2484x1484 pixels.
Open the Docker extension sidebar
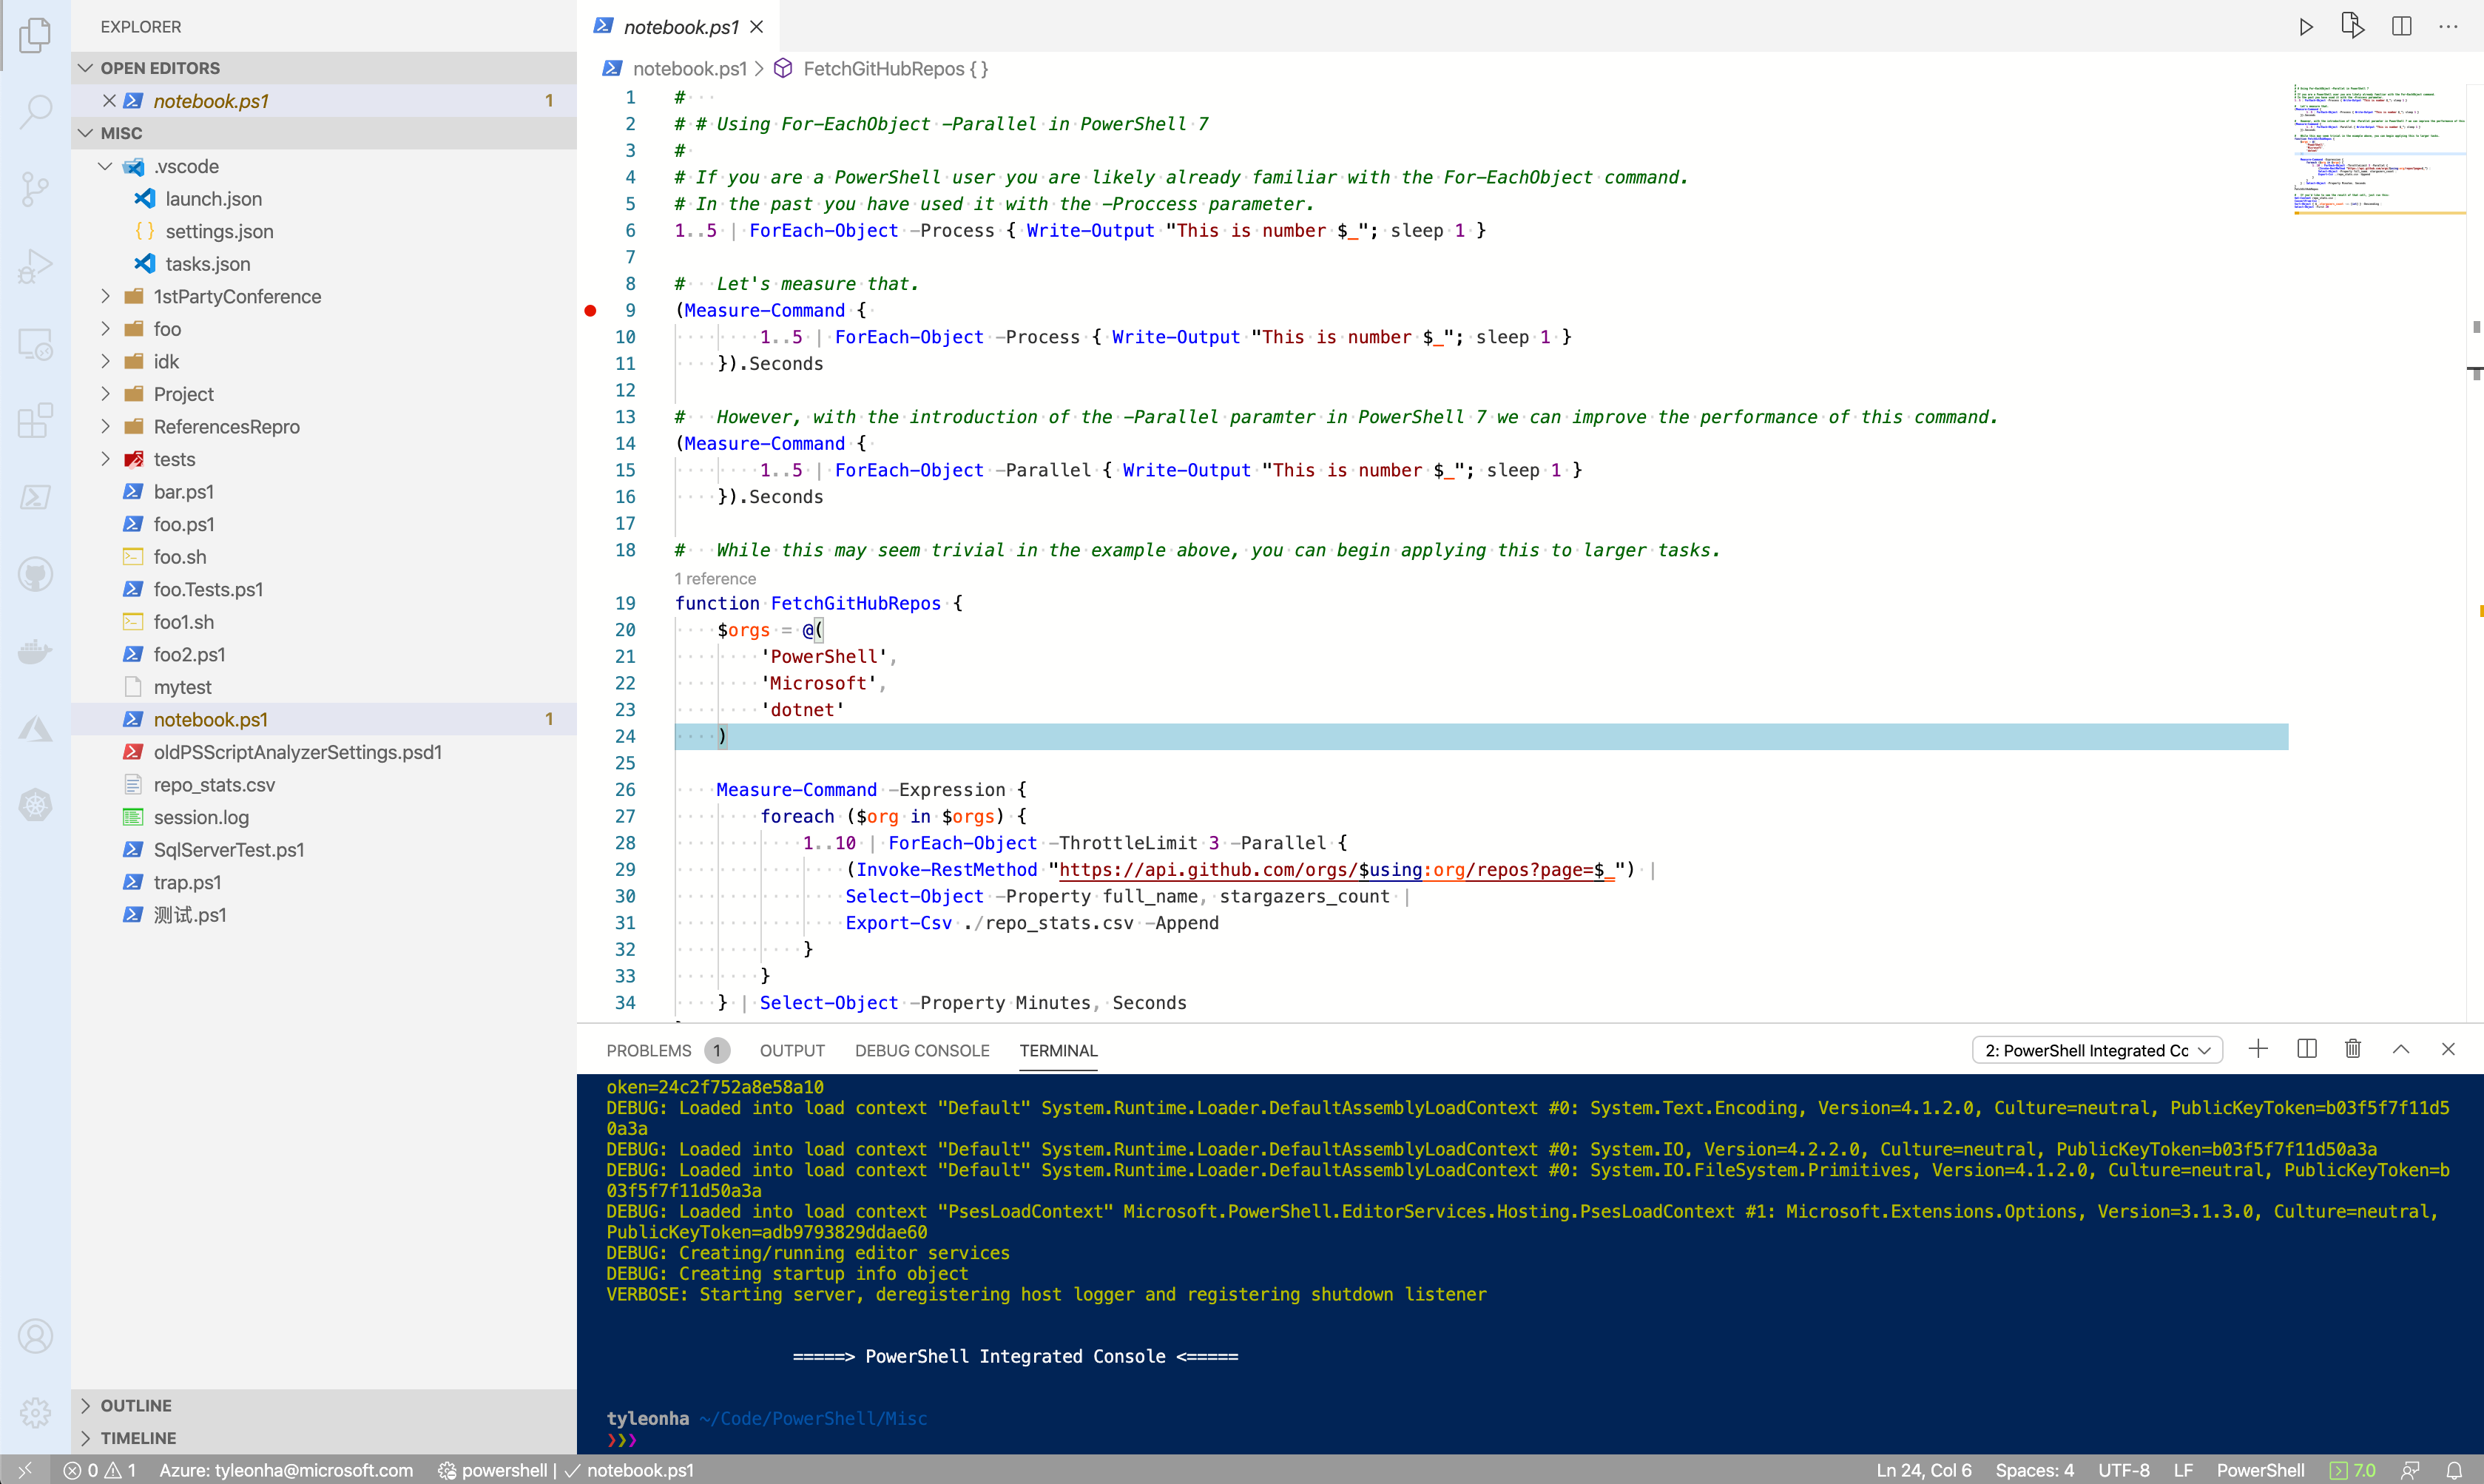(x=36, y=650)
